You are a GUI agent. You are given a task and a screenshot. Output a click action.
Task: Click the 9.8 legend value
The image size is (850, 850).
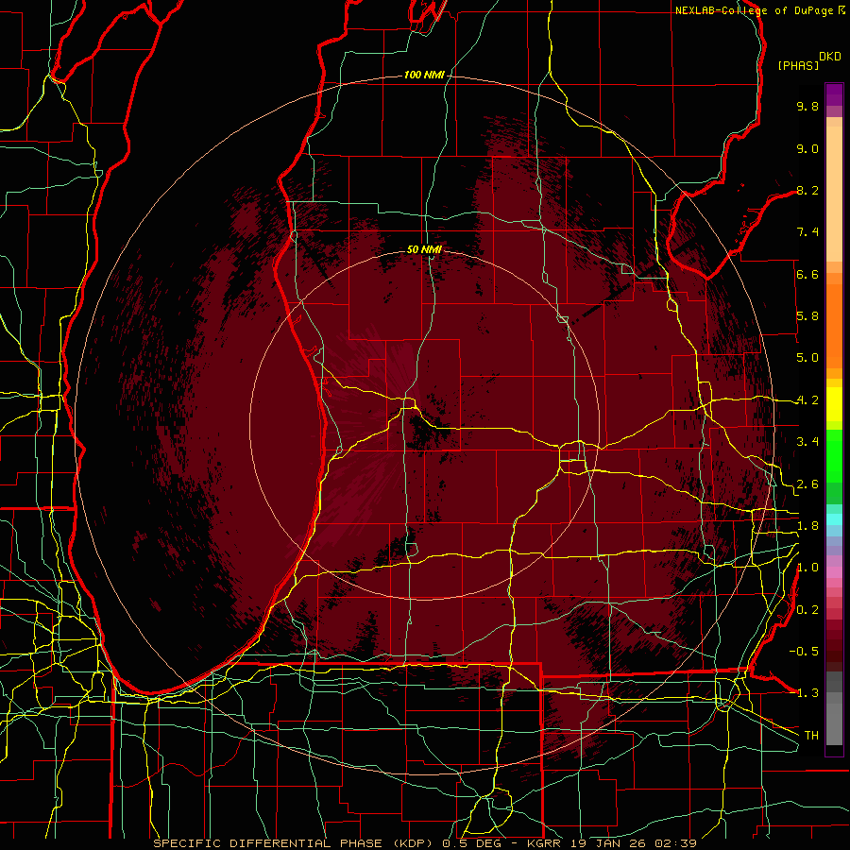807,106
